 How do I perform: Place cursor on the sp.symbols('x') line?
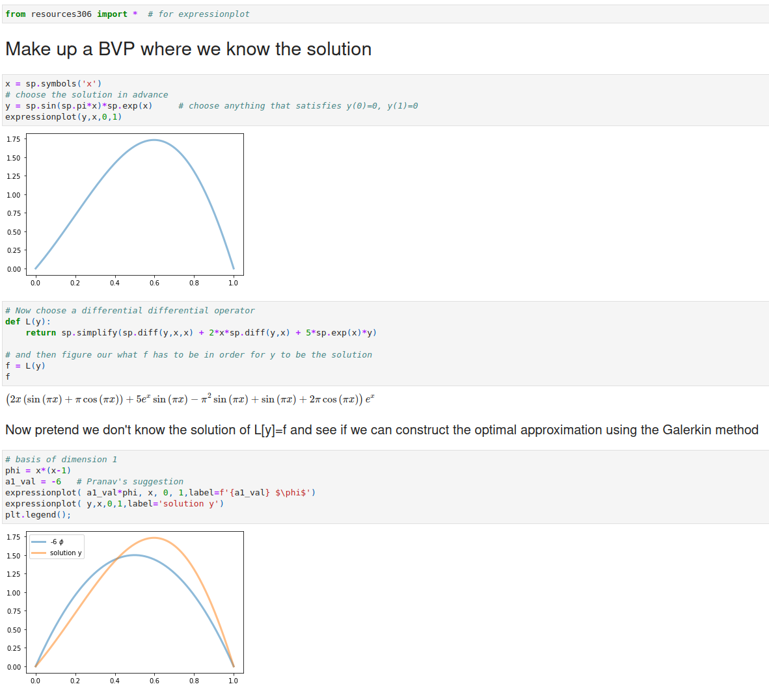(53, 84)
